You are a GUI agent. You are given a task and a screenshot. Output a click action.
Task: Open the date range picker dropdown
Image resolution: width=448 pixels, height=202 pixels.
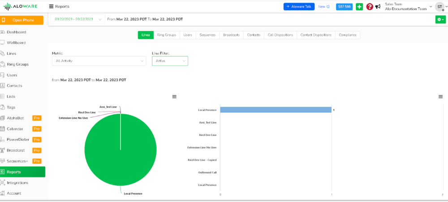click(78, 19)
